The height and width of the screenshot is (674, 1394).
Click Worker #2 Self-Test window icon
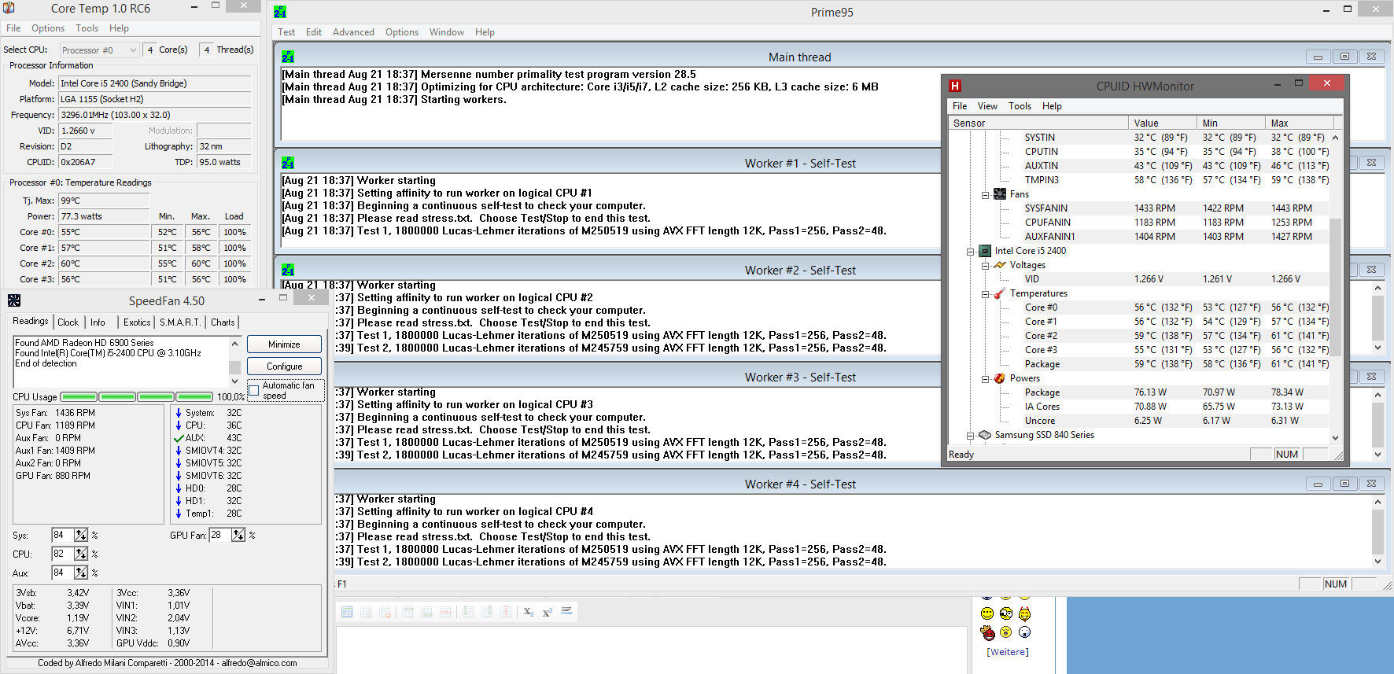pos(288,270)
